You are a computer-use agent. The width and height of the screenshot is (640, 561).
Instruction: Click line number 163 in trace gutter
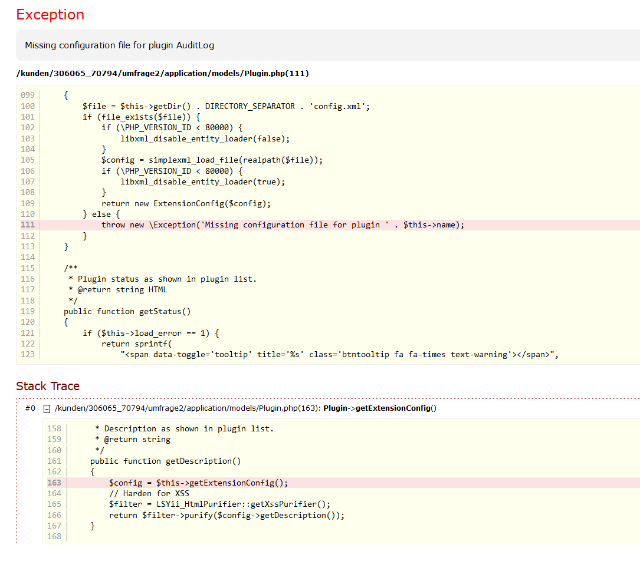tap(54, 483)
